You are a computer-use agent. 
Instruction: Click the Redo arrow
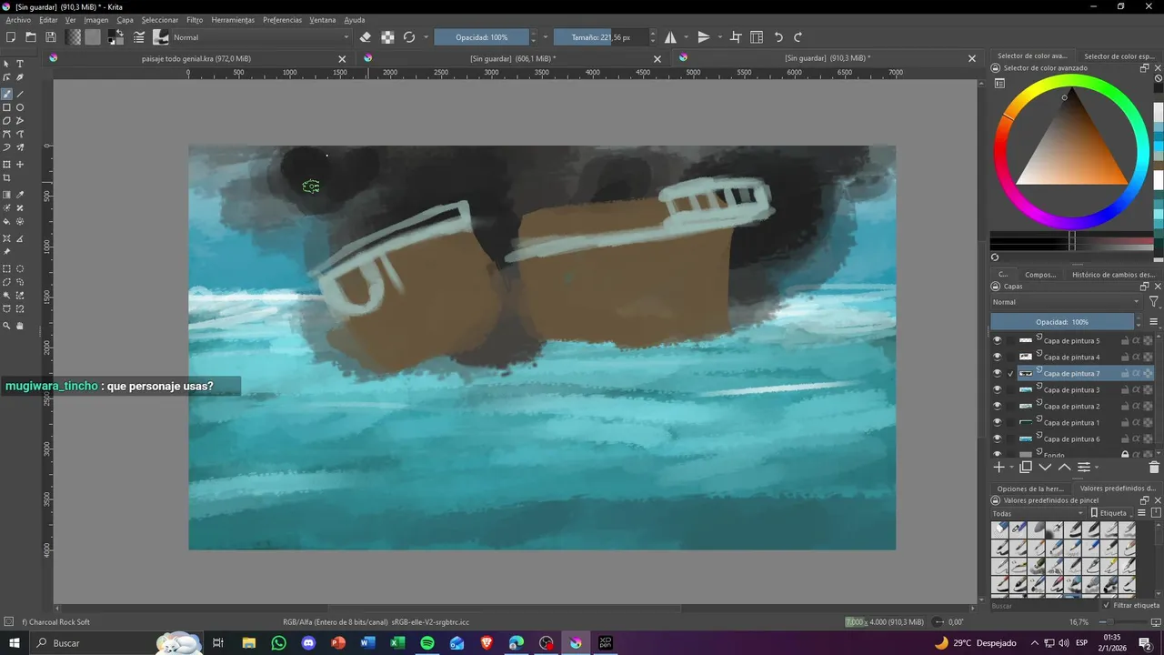(x=798, y=37)
